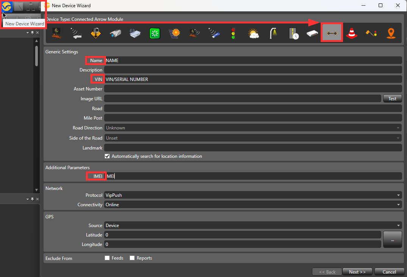407x277 pixels.
Task: Open the GPS Source dropdown
Action: 398,225
